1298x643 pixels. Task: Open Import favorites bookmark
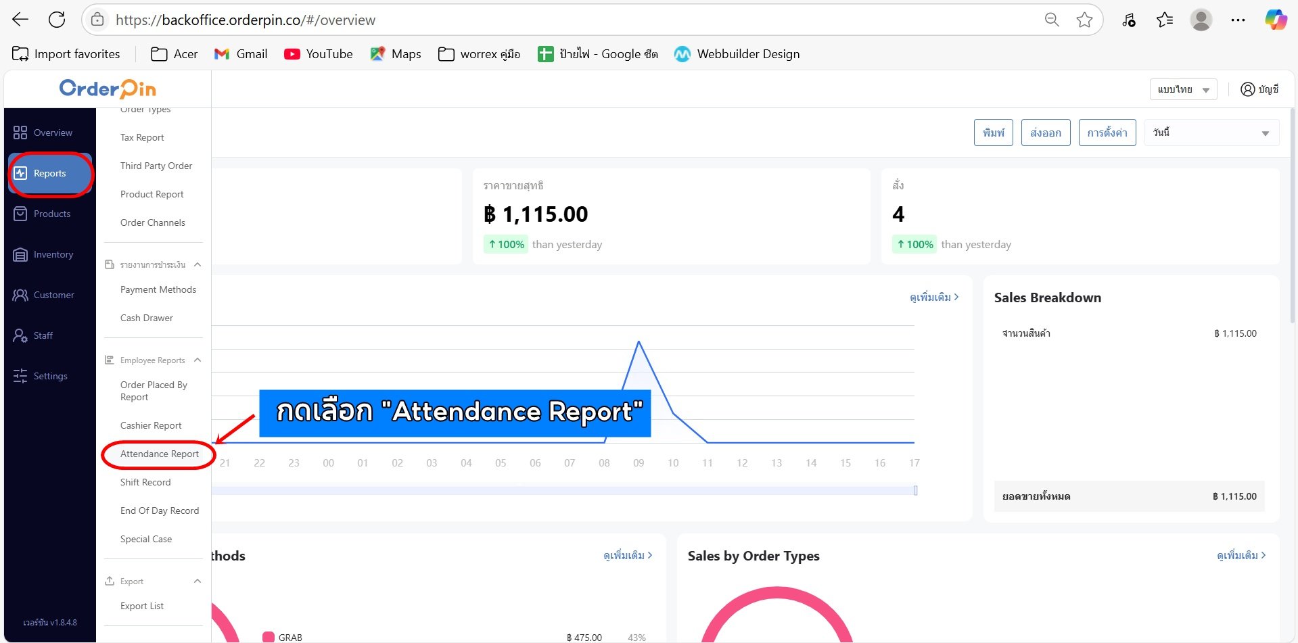click(x=66, y=54)
